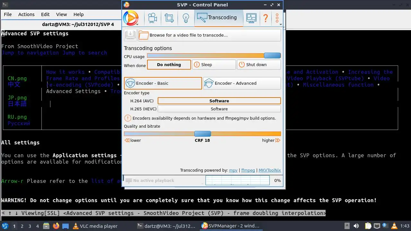
Task: Follow the Русский language link
Action: coord(19,123)
